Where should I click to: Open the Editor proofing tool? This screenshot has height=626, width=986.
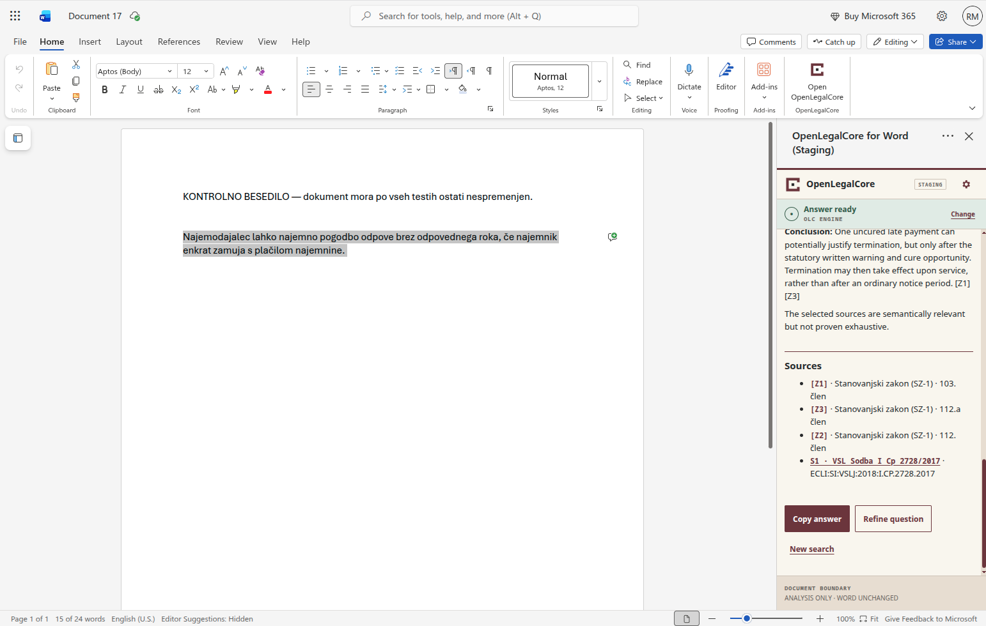point(726,77)
